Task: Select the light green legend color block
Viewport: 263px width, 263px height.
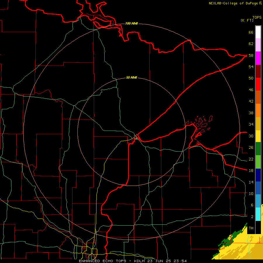Action: (258, 162)
